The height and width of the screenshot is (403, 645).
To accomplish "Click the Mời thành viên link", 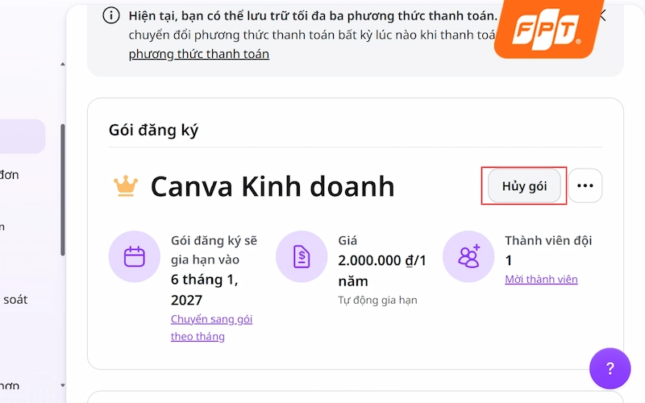I will [541, 279].
